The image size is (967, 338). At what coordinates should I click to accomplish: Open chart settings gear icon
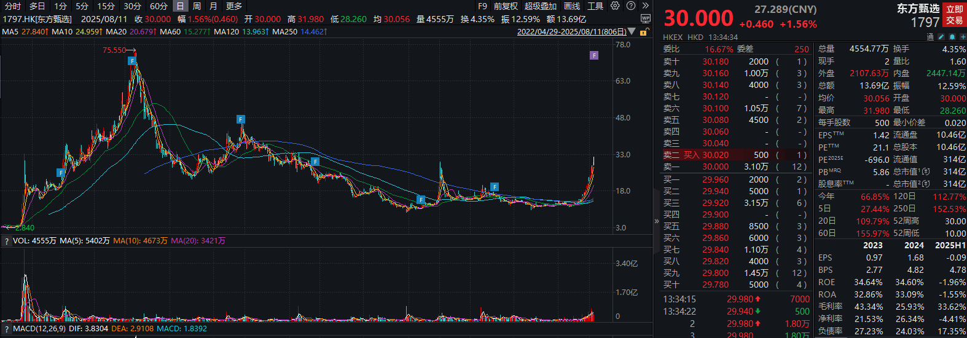click(x=615, y=6)
